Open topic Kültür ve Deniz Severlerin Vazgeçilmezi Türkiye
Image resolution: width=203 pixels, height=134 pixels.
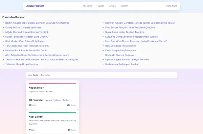tap(131, 37)
